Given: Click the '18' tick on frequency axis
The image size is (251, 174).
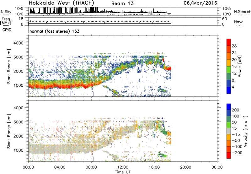Looking at the screenshot, I should point(21,19).
